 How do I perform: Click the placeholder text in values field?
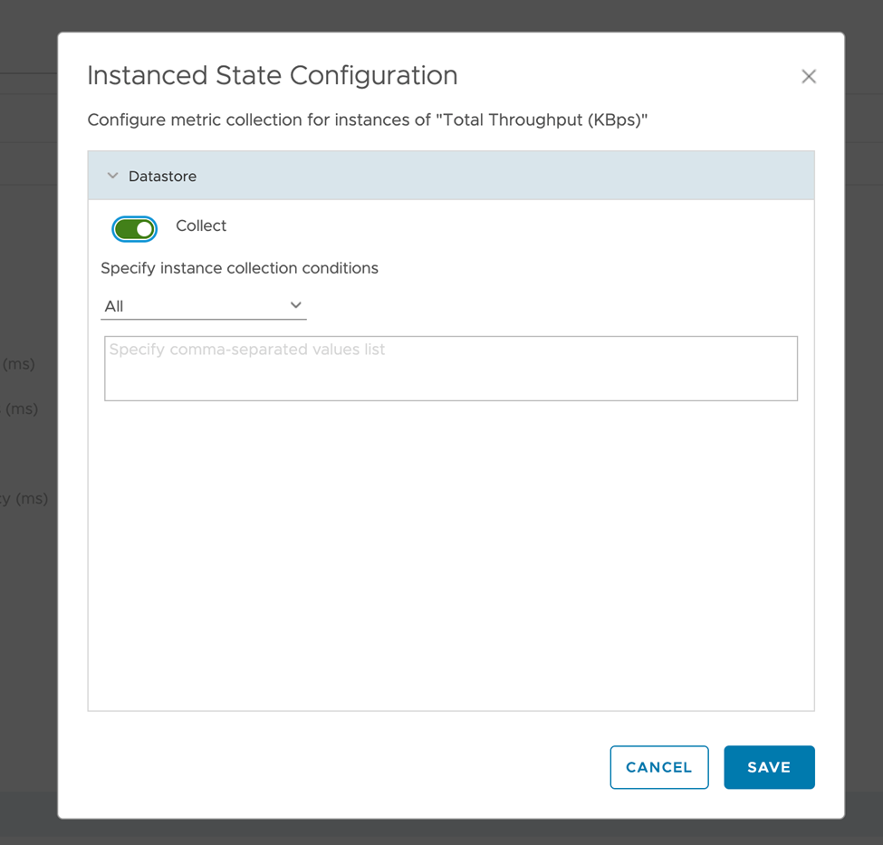point(246,350)
